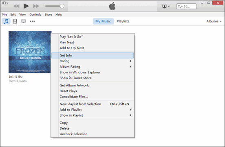Choose Add to Up Next
225x147 pixels.
(93, 48)
